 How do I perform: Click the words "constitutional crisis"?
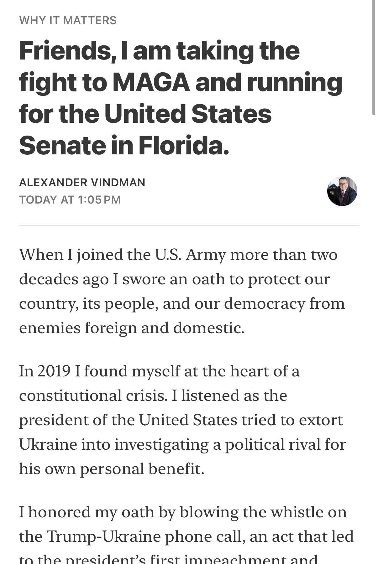[92, 396]
